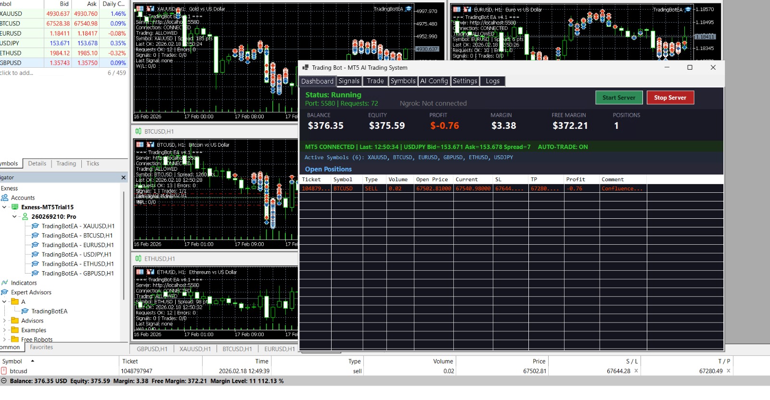This screenshot has width=770, height=400.
Task: Click the TradingBotEA icon in the XAUUSD chart corner
Action: coord(409,9)
